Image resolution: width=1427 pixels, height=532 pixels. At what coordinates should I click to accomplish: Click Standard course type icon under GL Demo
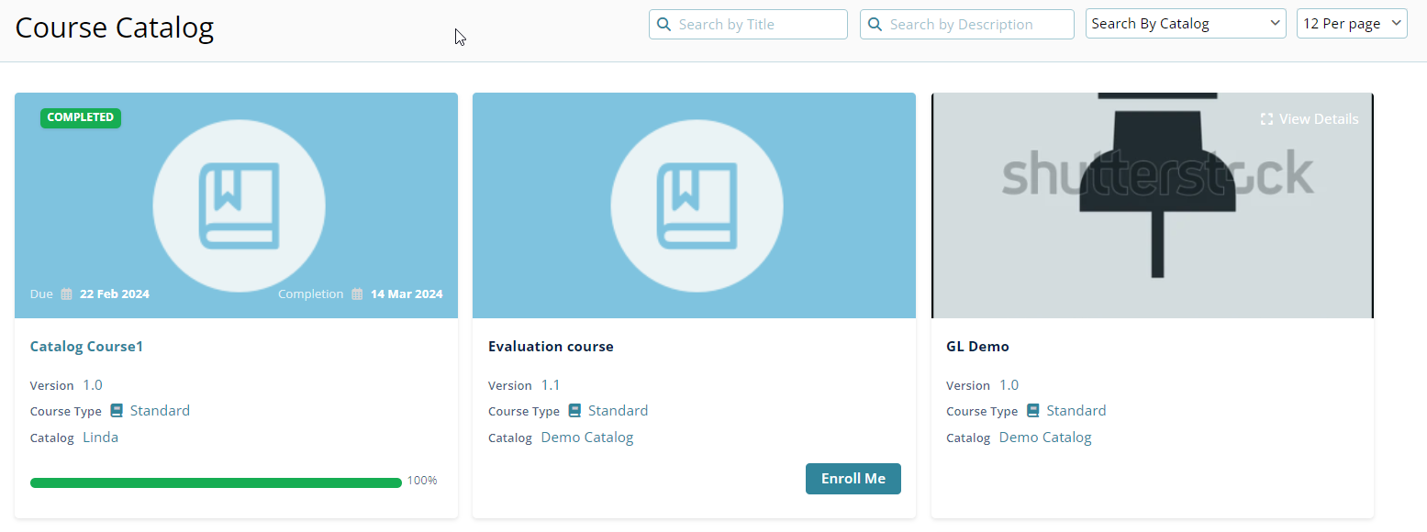coord(1032,411)
